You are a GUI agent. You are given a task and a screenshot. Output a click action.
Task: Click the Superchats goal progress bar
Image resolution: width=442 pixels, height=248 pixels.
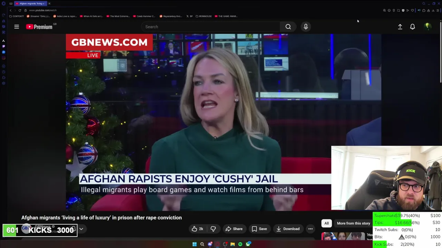[407, 216]
